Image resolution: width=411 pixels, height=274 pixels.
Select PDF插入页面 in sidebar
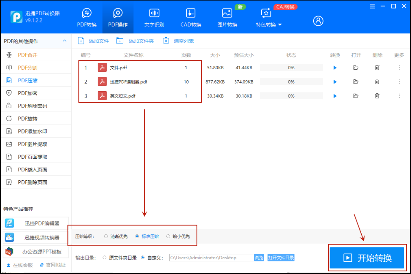tap(36, 169)
